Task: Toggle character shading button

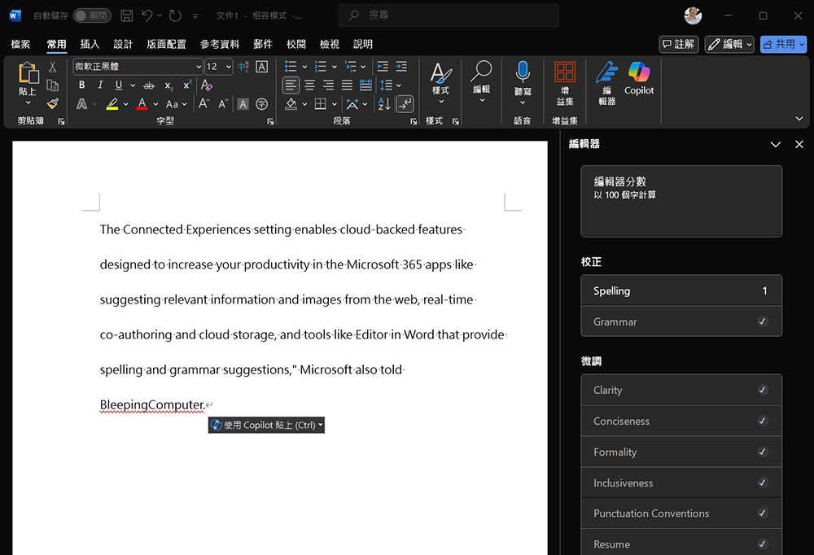Action: (243, 104)
